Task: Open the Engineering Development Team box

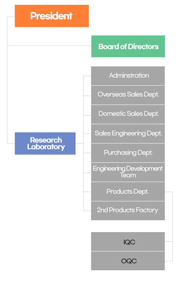Action: point(128,172)
